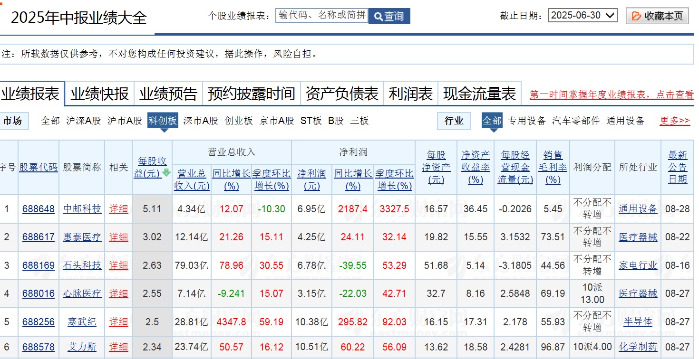Image resolution: width=699 pixels, height=359 pixels.
Task: Open the 艾力斯 stock name link
Action: 82,347
